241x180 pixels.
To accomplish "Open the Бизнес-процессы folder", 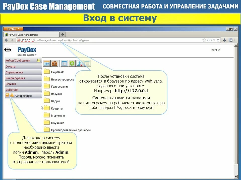I will [59, 79].
